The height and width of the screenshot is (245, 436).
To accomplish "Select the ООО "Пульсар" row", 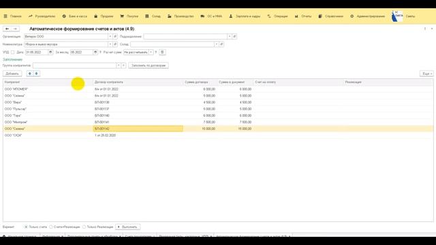I will point(218,109).
